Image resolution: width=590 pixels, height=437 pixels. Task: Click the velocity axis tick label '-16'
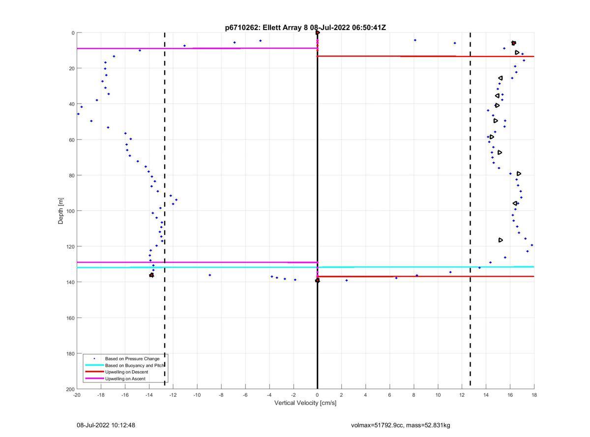(x=125, y=395)
